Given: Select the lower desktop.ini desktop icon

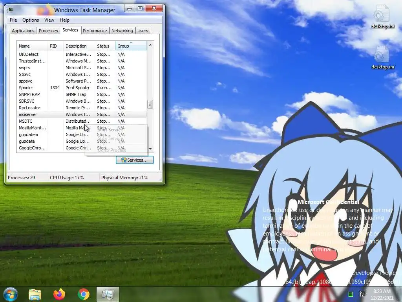Looking at the screenshot, I should point(383,57).
